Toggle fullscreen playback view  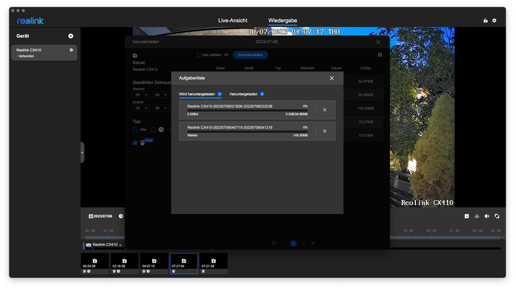(x=497, y=216)
